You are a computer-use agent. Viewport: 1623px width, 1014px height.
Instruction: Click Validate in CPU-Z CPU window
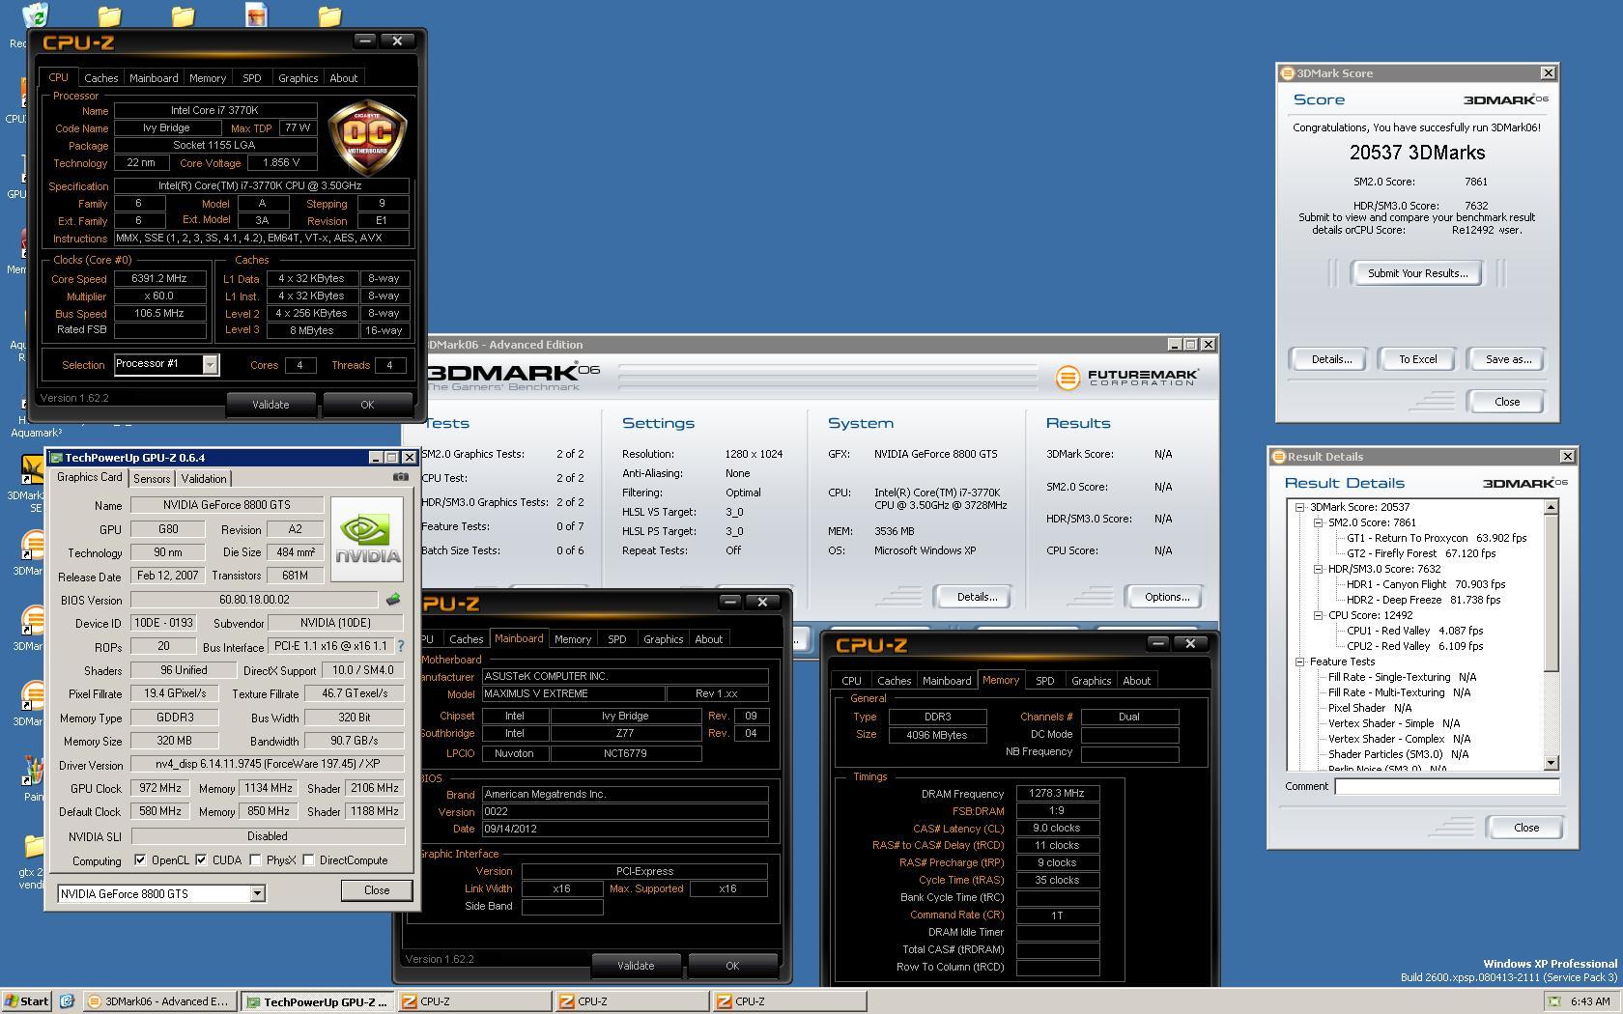tap(270, 405)
